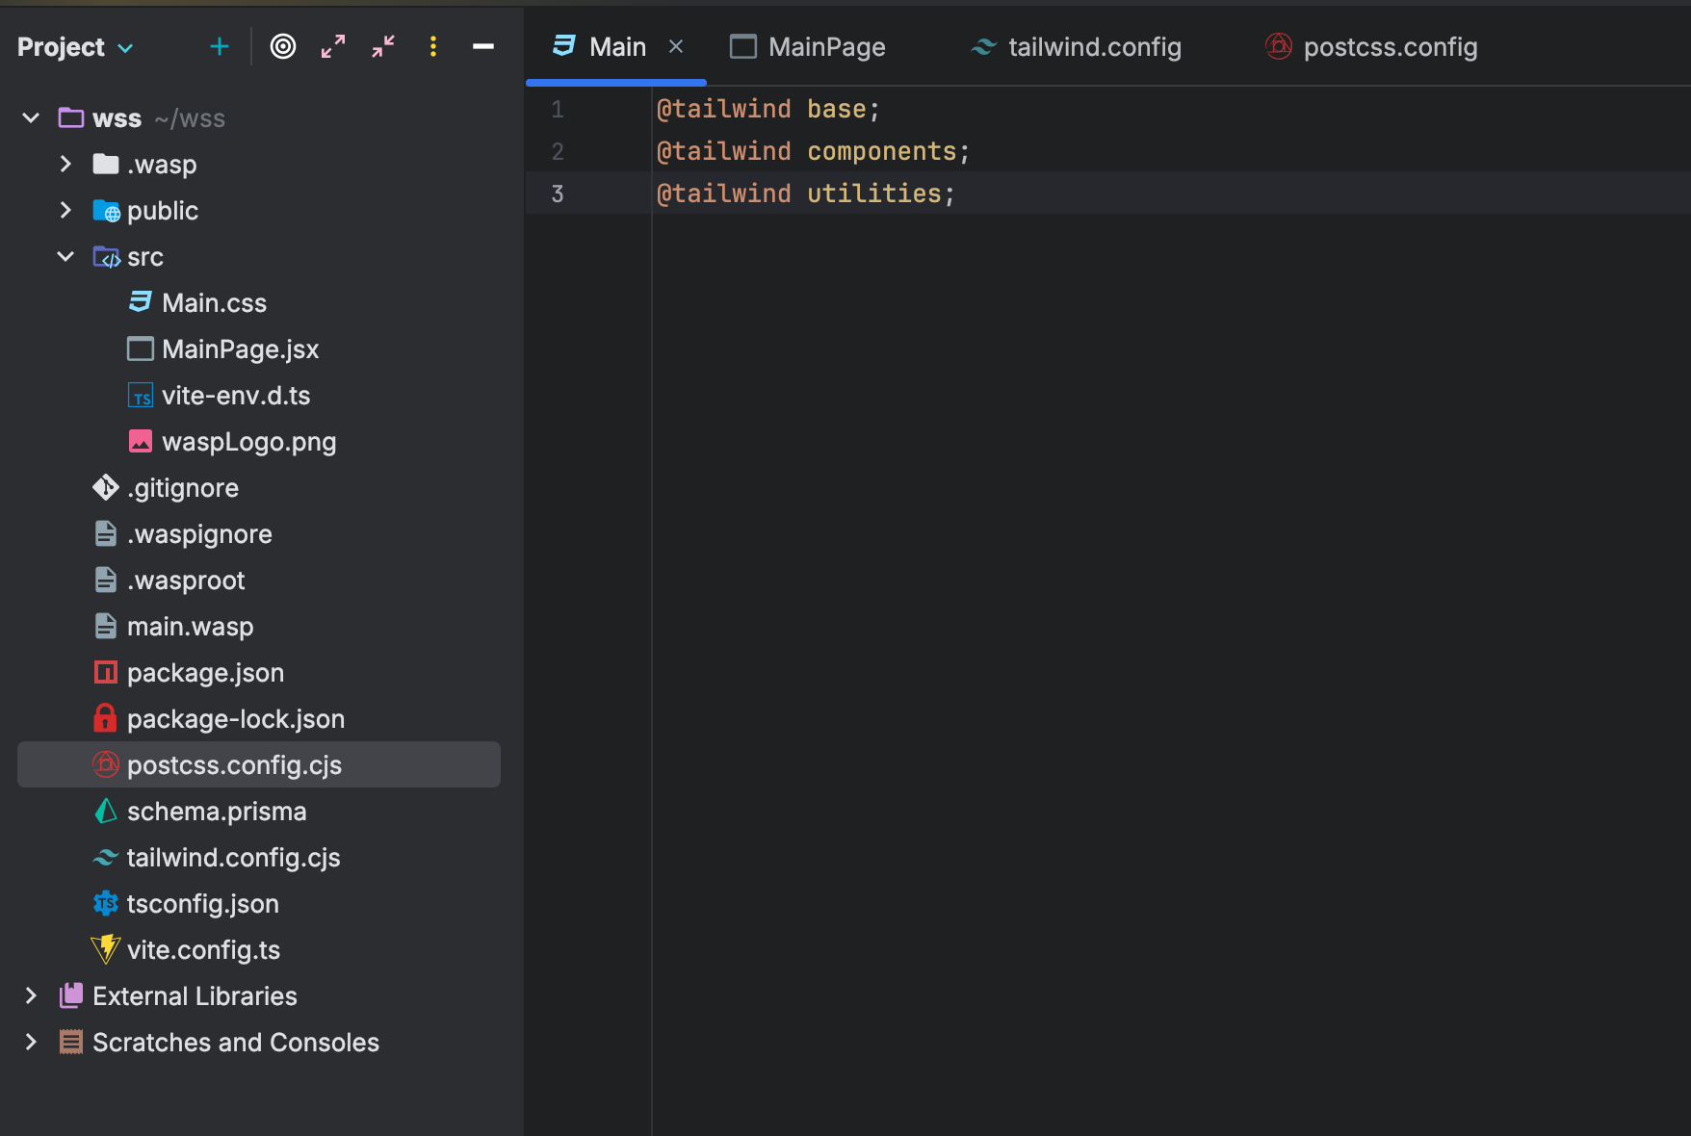Select schema.prisma file
Viewport: 1691px width, 1136px height.
217,811
